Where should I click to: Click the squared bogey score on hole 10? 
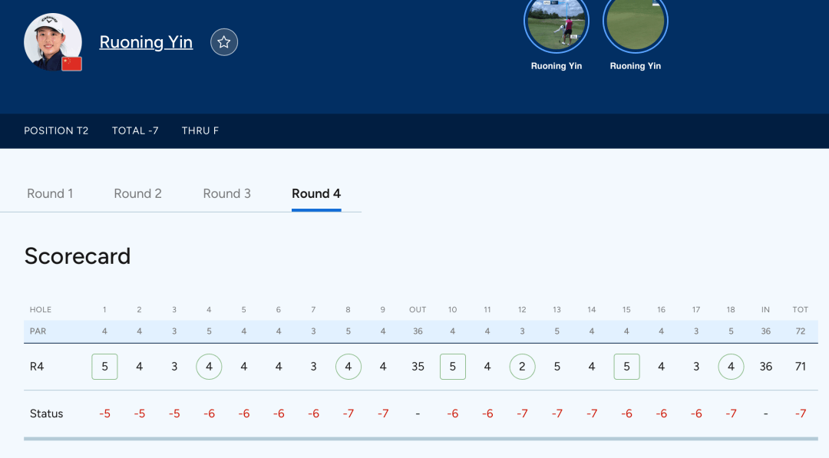tap(453, 367)
